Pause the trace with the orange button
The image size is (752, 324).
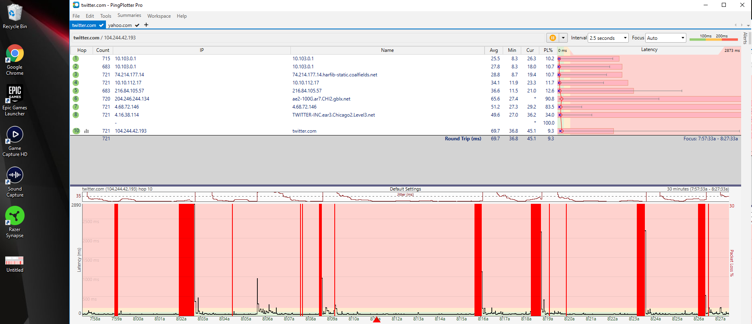(553, 38)
